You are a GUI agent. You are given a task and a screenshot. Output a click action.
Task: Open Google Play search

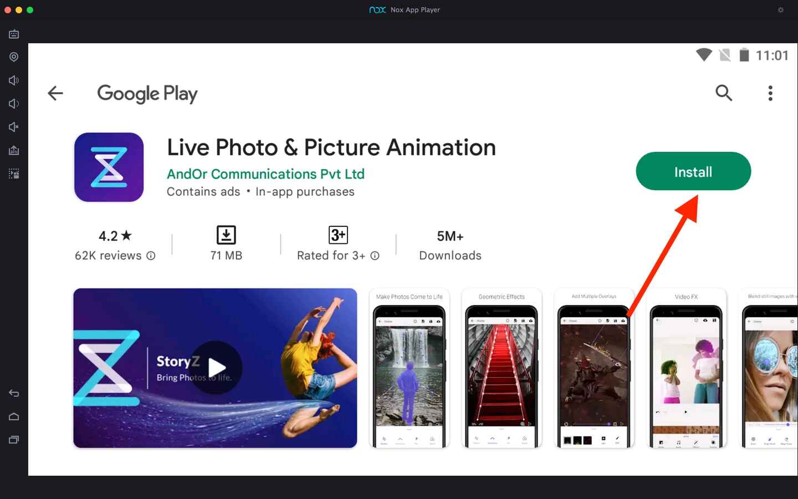pyautogui.click(x=724, y=93)
